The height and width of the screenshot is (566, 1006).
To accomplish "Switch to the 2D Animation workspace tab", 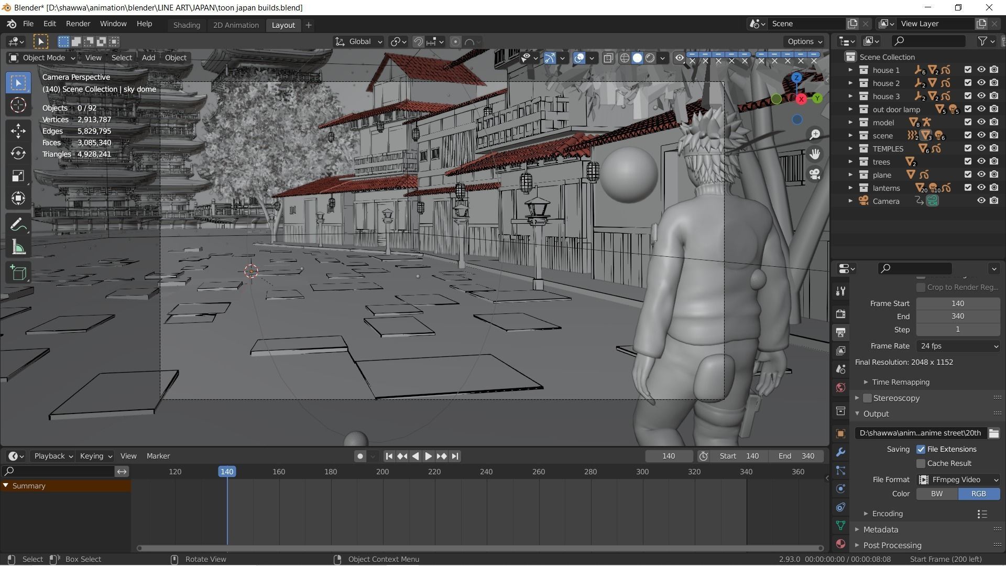I will (236, 25).
